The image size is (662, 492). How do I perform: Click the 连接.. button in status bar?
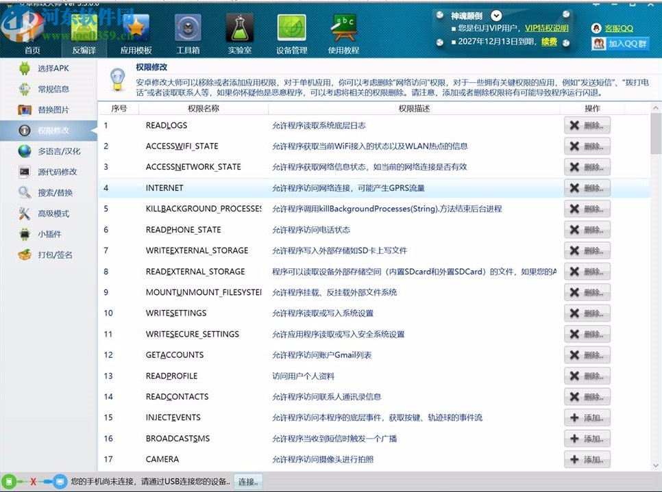pos(248,482)
